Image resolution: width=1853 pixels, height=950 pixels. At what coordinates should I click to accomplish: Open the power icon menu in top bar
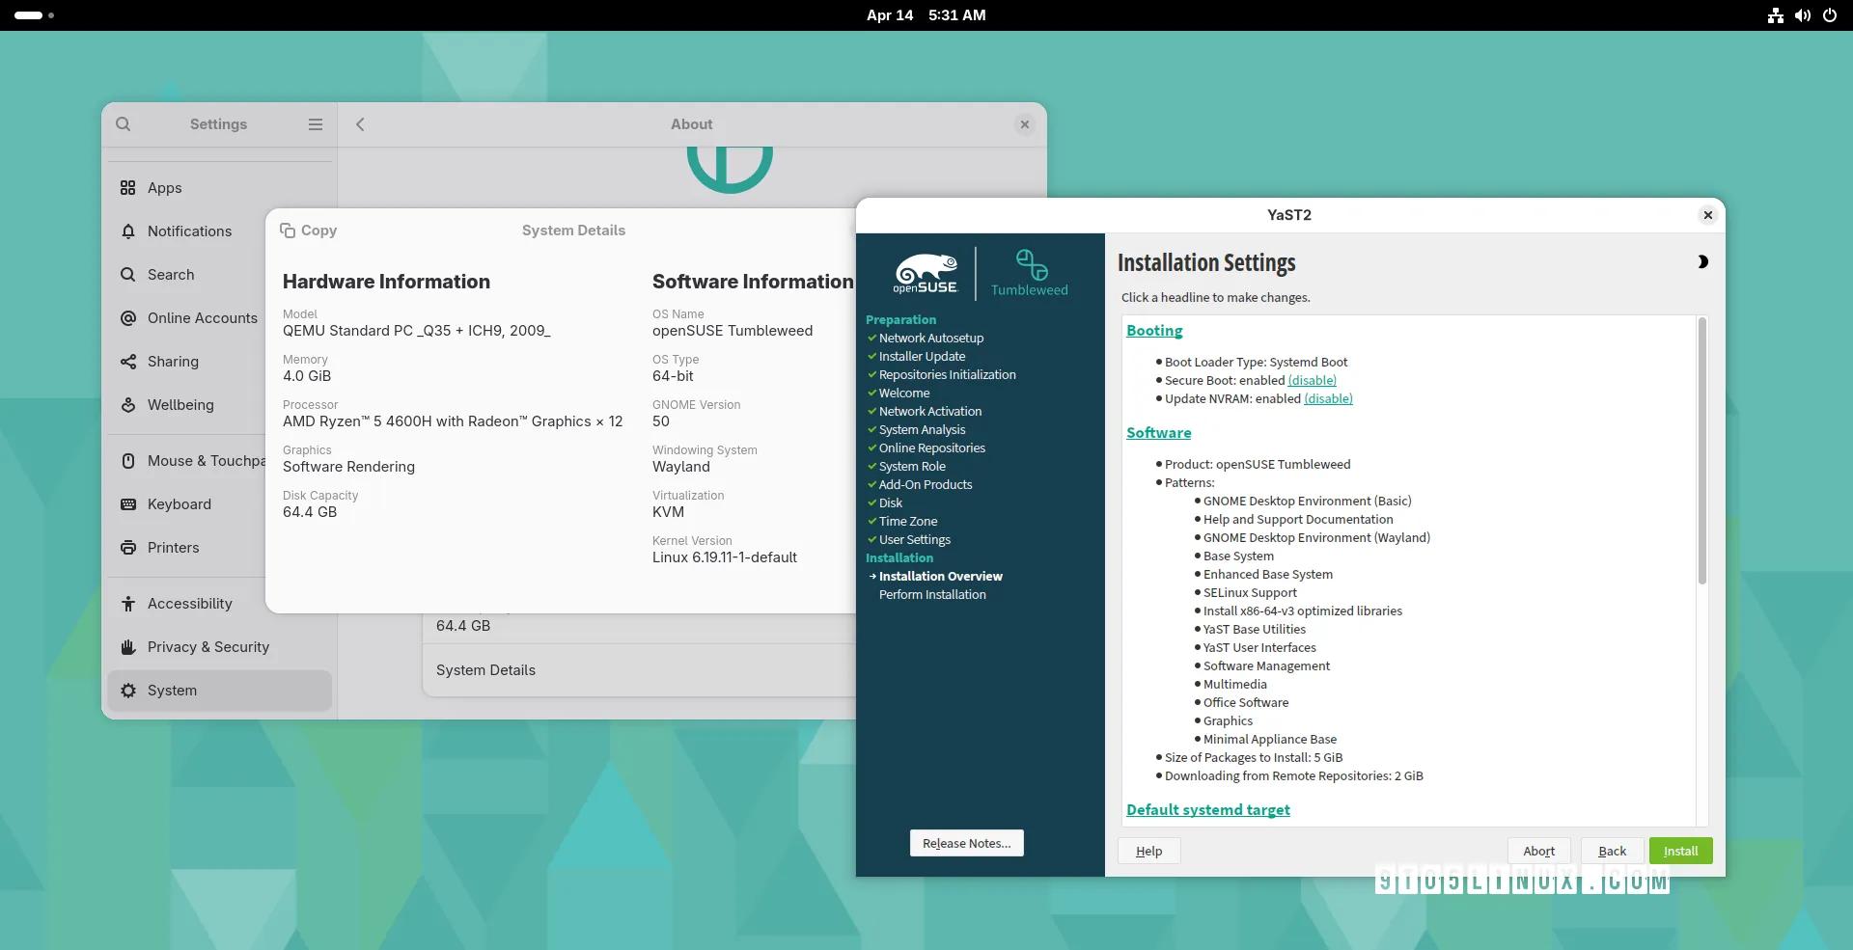[x=1829, y=15]
